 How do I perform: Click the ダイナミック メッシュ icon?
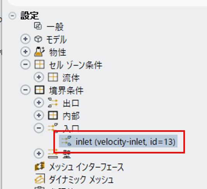[x=40, y=179]
